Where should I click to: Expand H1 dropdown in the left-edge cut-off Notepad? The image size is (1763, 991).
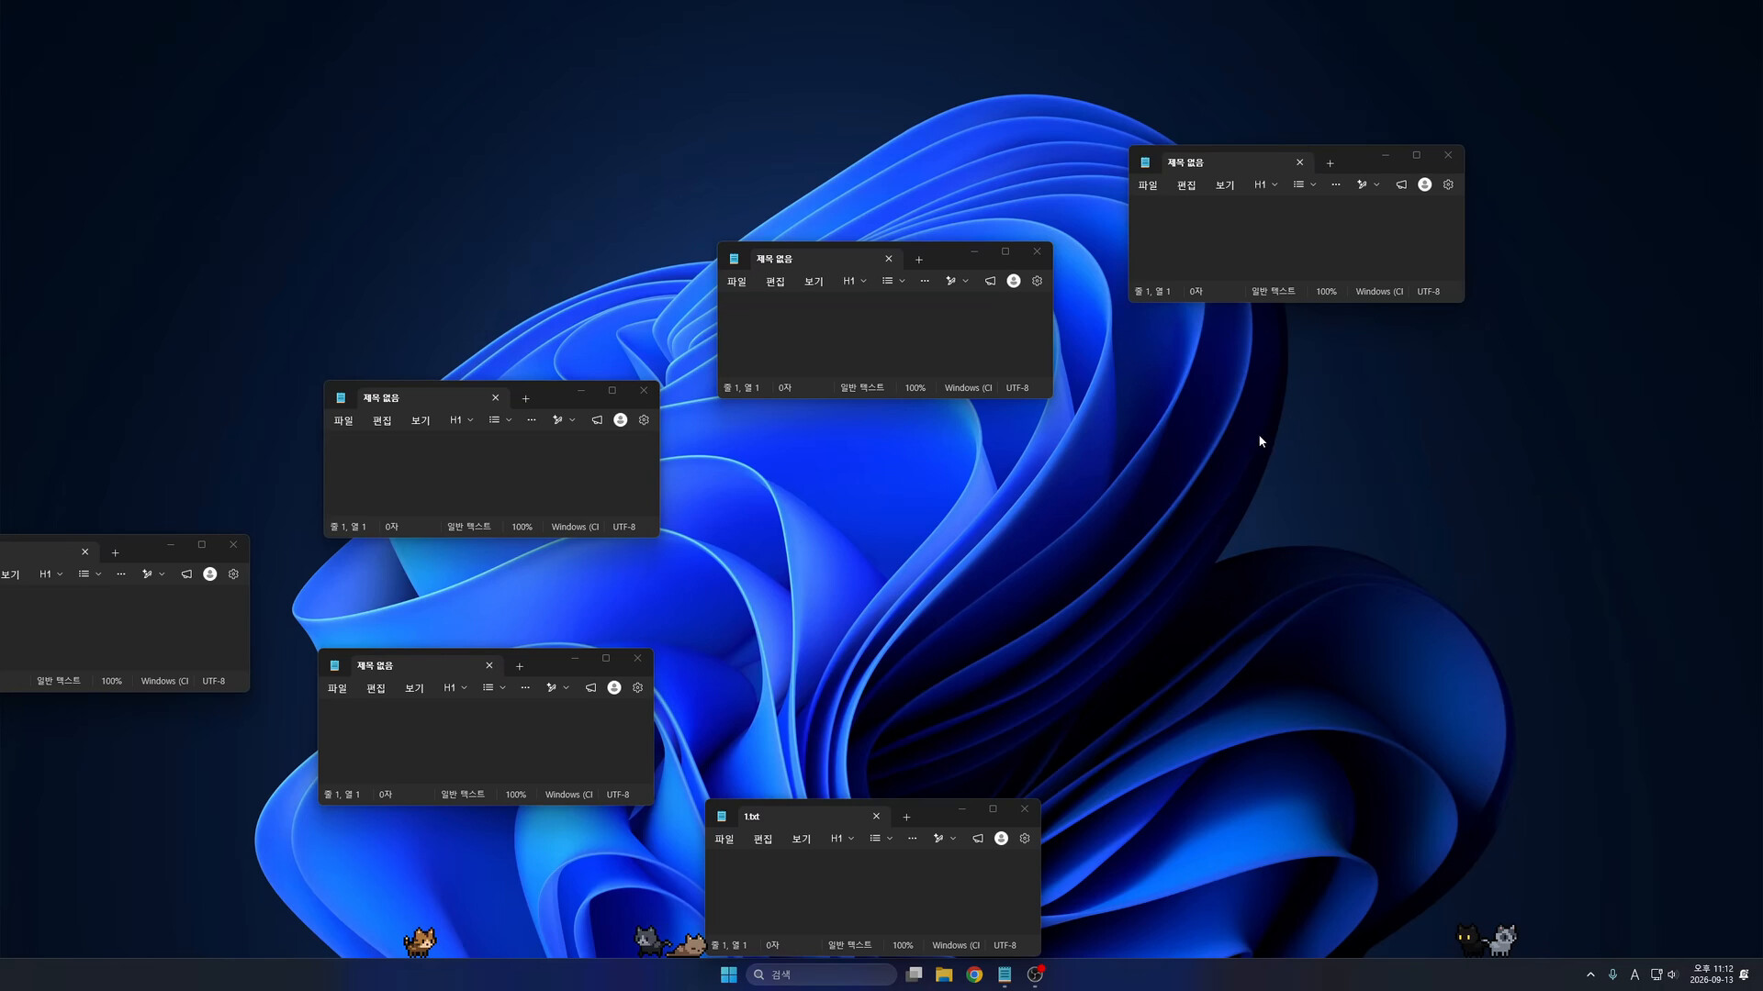coord(51,574)
